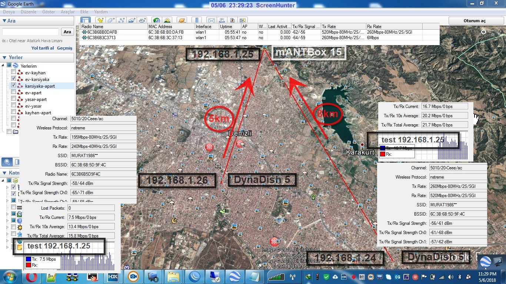This screenshot has width=506, height=284.
Task: Click the email envelope toolbar icon
Action: (211, 20)
